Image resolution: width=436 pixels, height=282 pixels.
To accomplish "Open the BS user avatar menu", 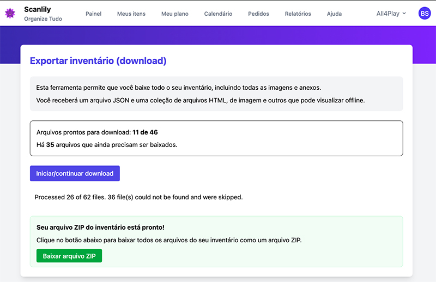I will tap(425, 13).
